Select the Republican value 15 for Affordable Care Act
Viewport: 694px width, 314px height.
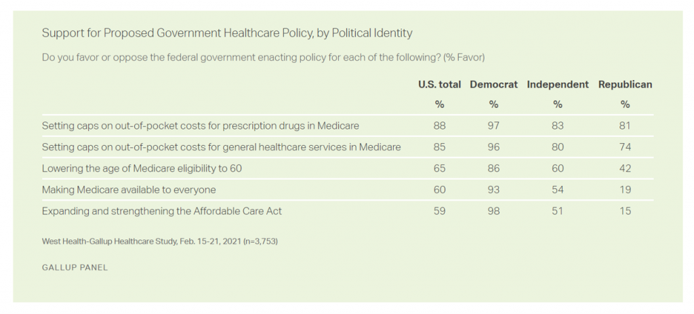pos(625,211)
